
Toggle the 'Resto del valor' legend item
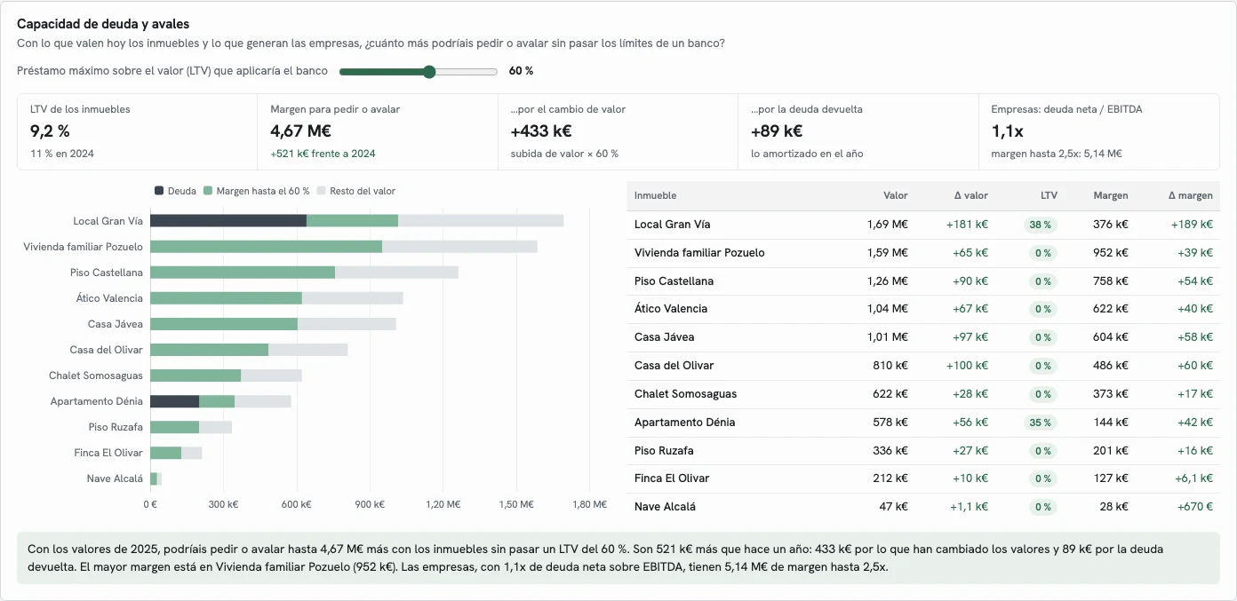[356, 191]
